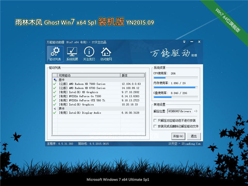Sort by 版本 column header

point(133,76)
